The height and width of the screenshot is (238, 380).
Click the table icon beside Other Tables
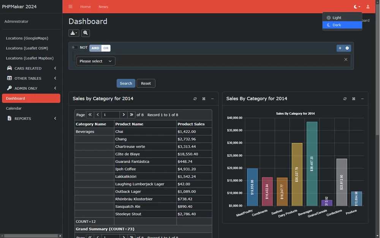[9, 78]
